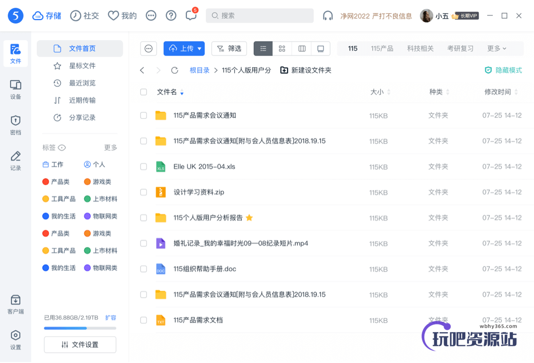Open 设置 settings in the sidebar
Image resolution: width=534 pixels, height=363 pixels.
click(15, 340)
